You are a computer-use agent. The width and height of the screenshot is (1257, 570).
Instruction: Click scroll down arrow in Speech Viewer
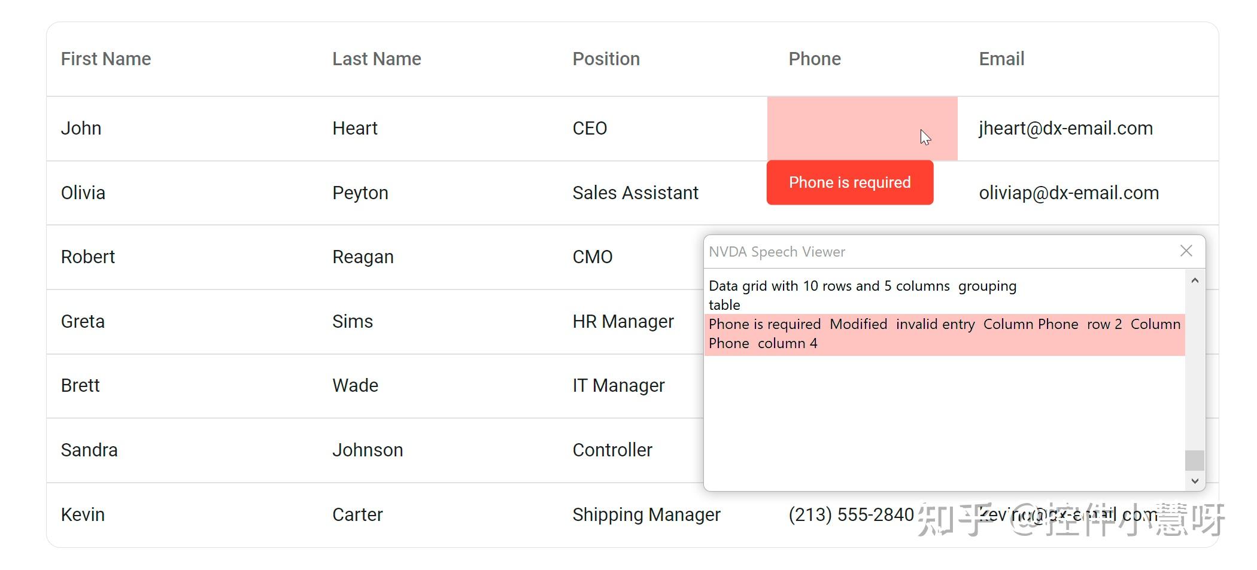click(x=1195, y=481)
